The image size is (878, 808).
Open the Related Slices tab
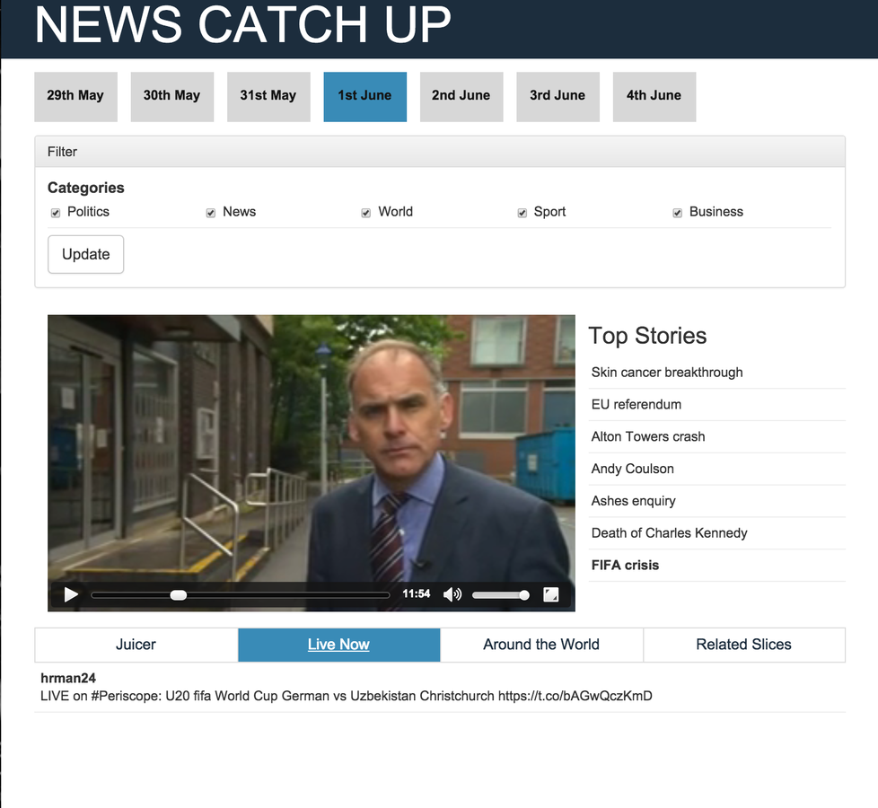(x=743, y=645)
